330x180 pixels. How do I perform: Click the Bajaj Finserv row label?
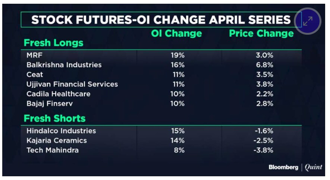click(x=50, y=103)
